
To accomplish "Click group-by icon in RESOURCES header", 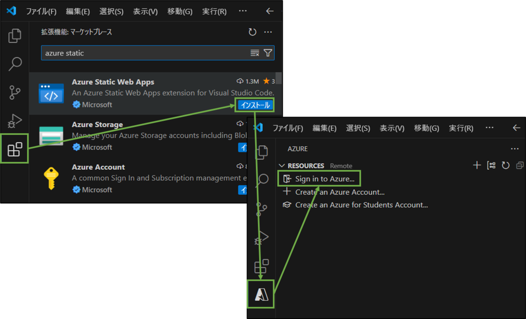I will pyautogui.click(x=491, y=165).
